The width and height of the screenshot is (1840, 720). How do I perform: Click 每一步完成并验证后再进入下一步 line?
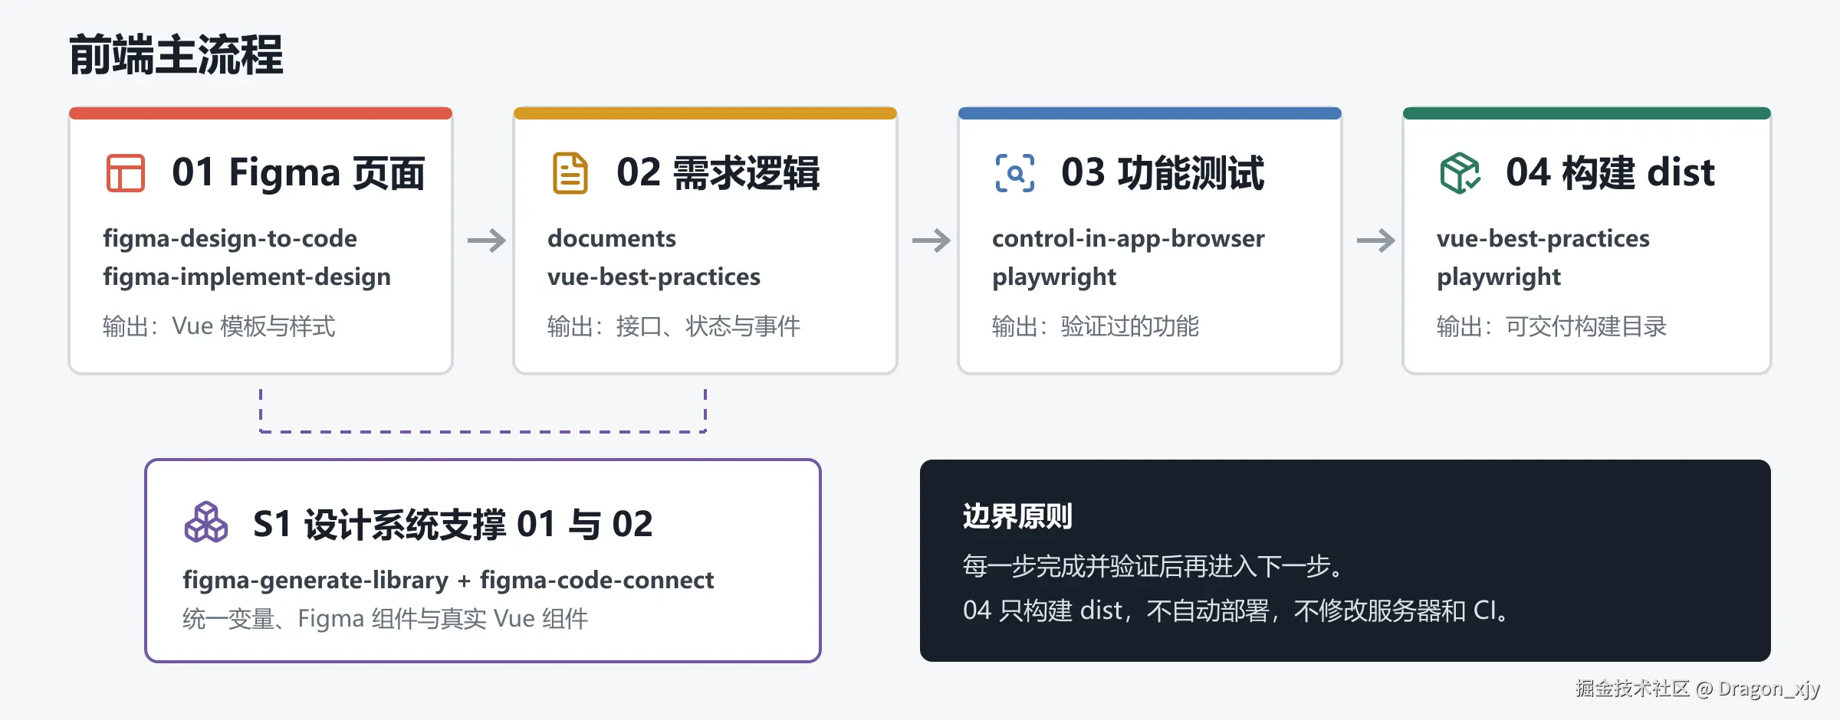tap(1153, 566)
